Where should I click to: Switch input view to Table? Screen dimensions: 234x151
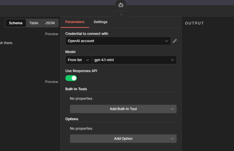(x=34, y=23)
